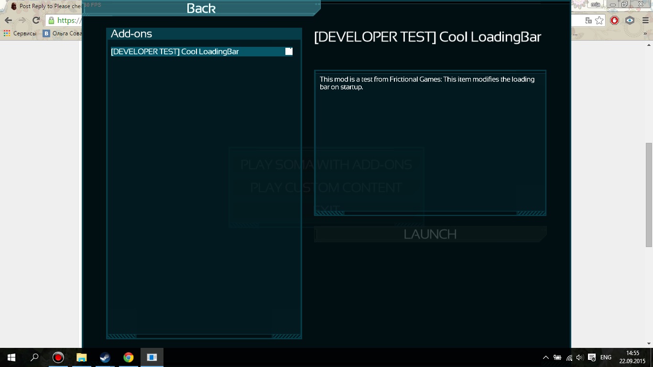Click the description panel horizontal scrollbar
Image resolution: width=653 pixels, height=367 pixels.
pyautogui.click(x=430, y=213)
